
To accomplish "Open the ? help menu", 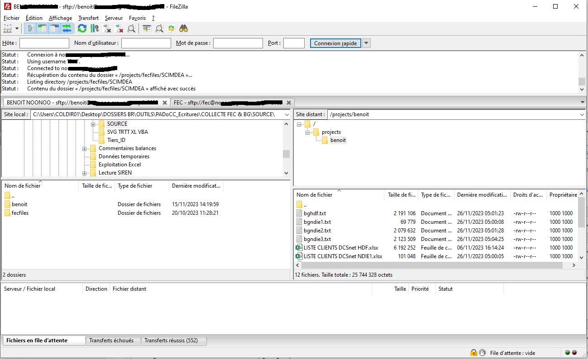I will click(153, 18).
